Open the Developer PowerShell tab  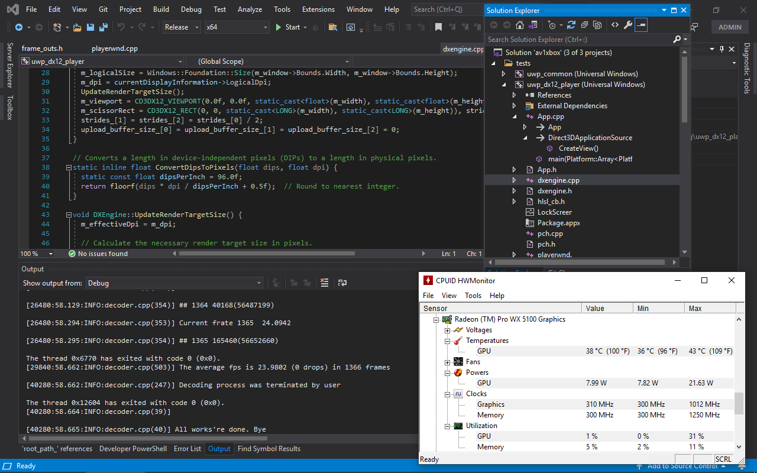click(x=133, y=449)
